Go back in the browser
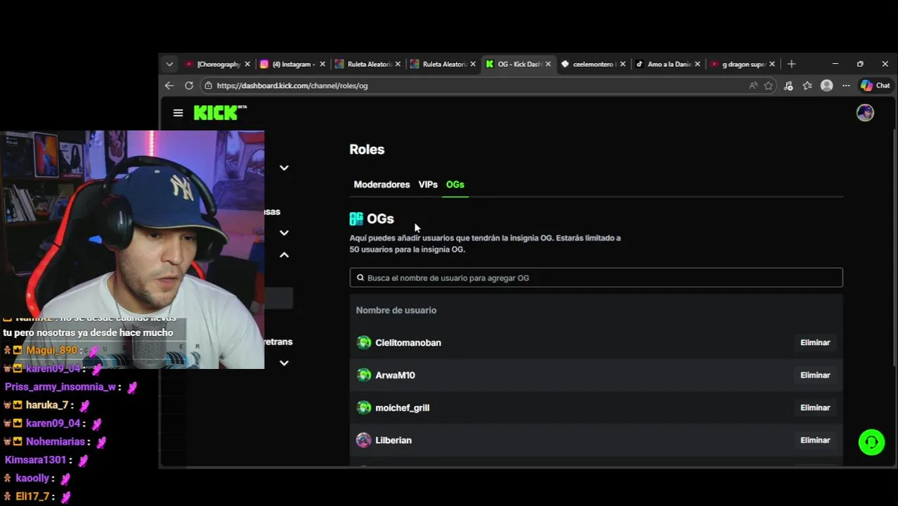The image size is (898, 506). click(169, 85)
